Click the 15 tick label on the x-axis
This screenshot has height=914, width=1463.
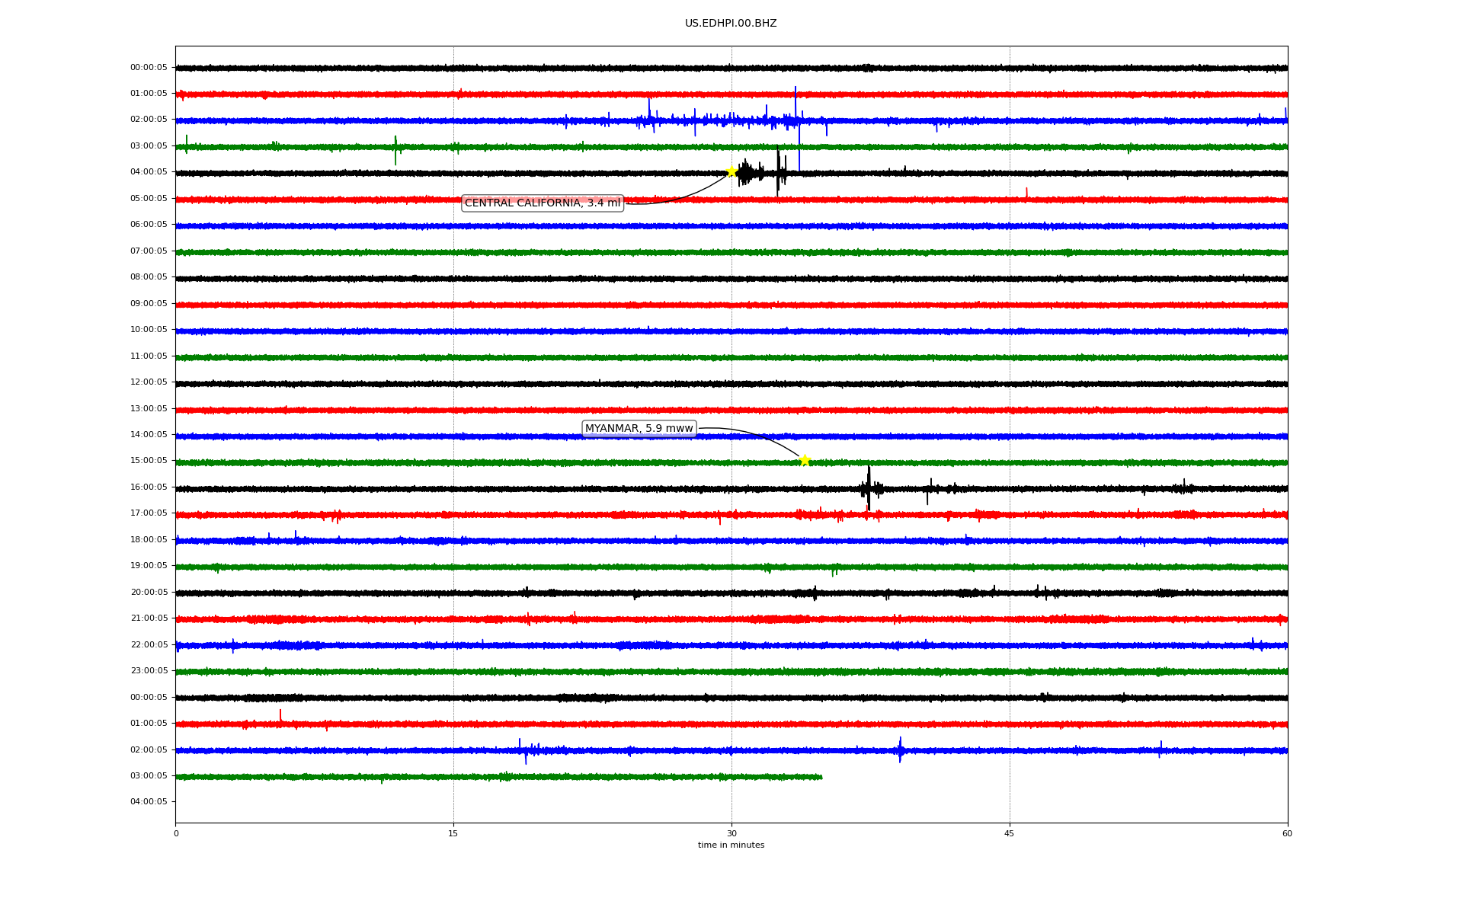click(x=453, y=833)
